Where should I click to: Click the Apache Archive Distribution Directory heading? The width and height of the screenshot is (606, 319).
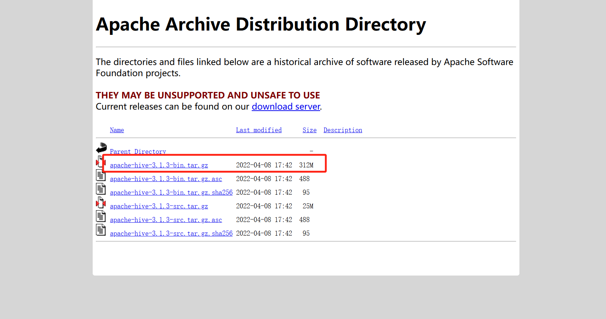[x=261, y=25]
